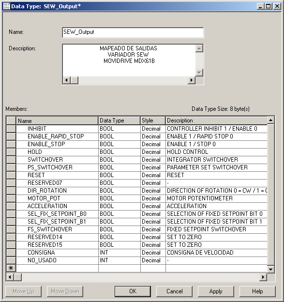
Task: Click the BOOL data type of INHIBIT
Action: coord(120,129)
